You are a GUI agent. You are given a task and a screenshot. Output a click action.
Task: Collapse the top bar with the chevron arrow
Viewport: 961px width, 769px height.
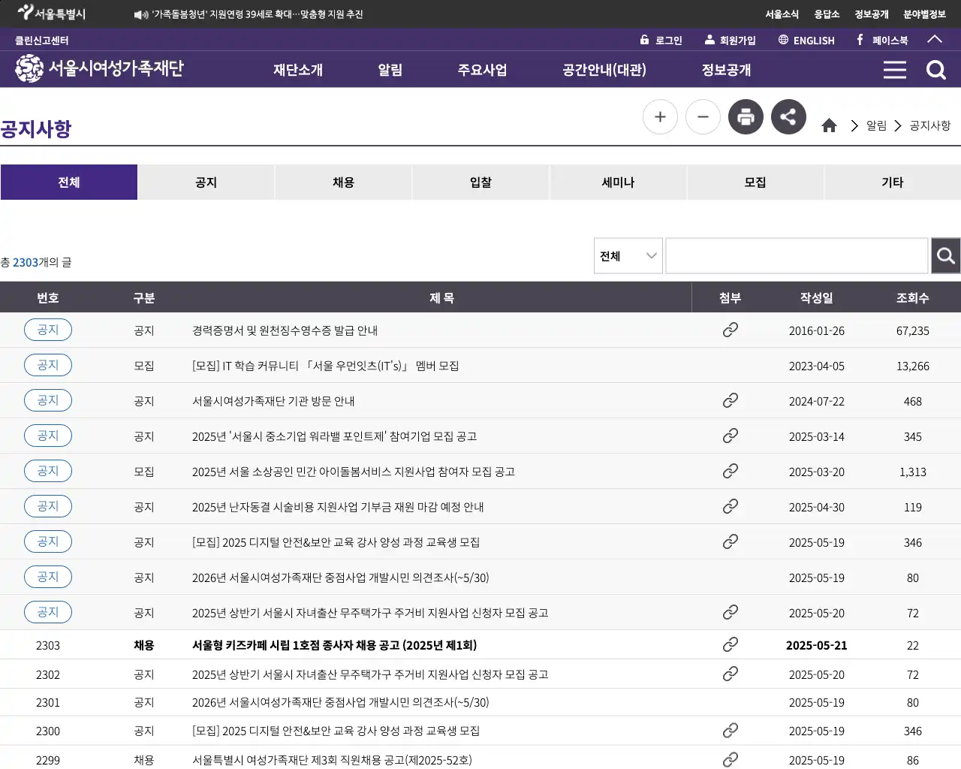(x=935, y=39)
